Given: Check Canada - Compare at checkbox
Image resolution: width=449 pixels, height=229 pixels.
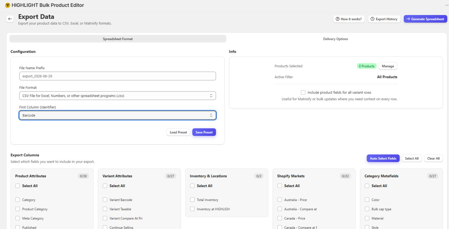Looking at the screenshot, I should click(x=280, y=227).
